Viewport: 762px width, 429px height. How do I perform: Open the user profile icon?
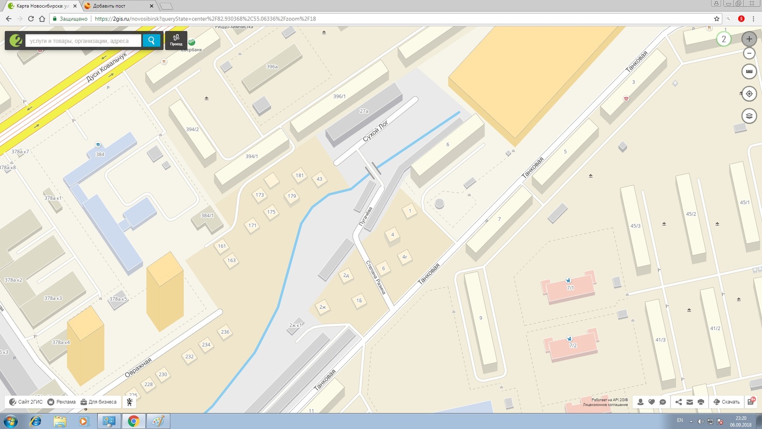[x=641, y=402]
